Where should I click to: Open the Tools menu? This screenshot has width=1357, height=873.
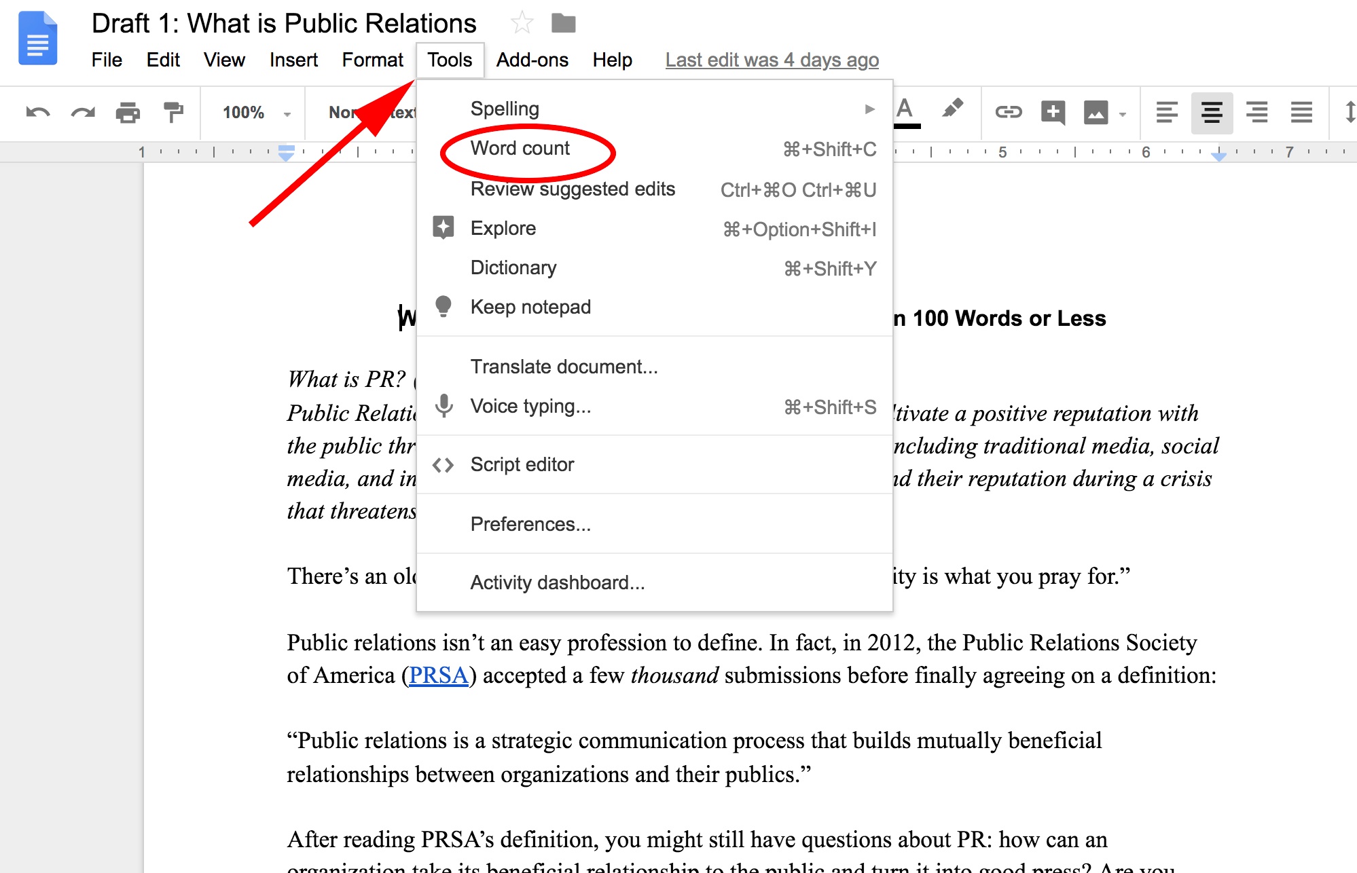pos(449,59)
